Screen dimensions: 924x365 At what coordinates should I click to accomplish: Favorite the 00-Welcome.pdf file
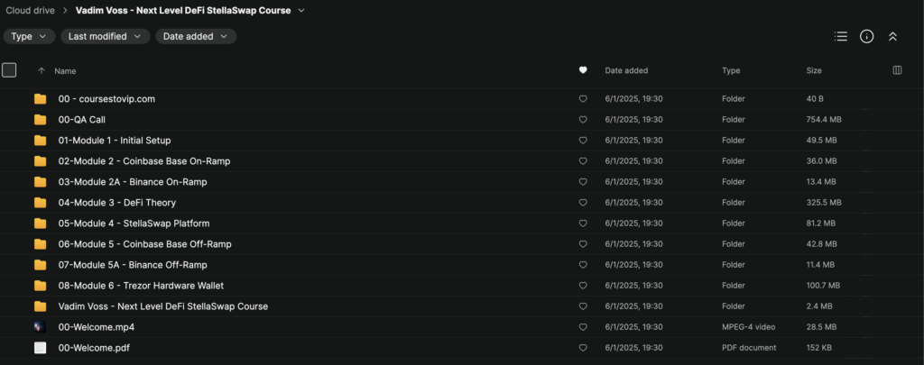point(583,348)
